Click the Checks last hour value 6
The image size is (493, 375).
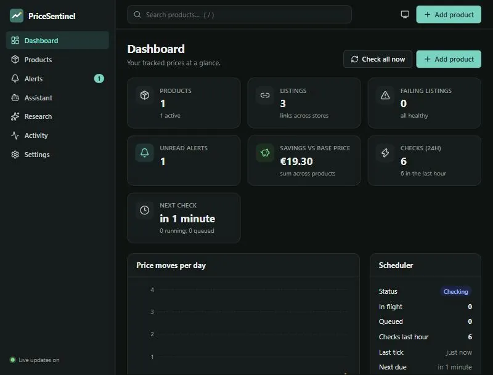point(470,337)
